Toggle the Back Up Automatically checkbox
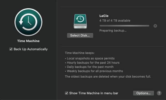This screenshot has height=100, width=166. (11, 49)
